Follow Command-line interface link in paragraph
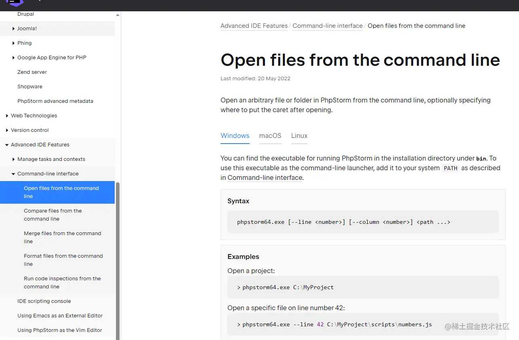The width and height of the screenshot is (519, 340). 265,178
